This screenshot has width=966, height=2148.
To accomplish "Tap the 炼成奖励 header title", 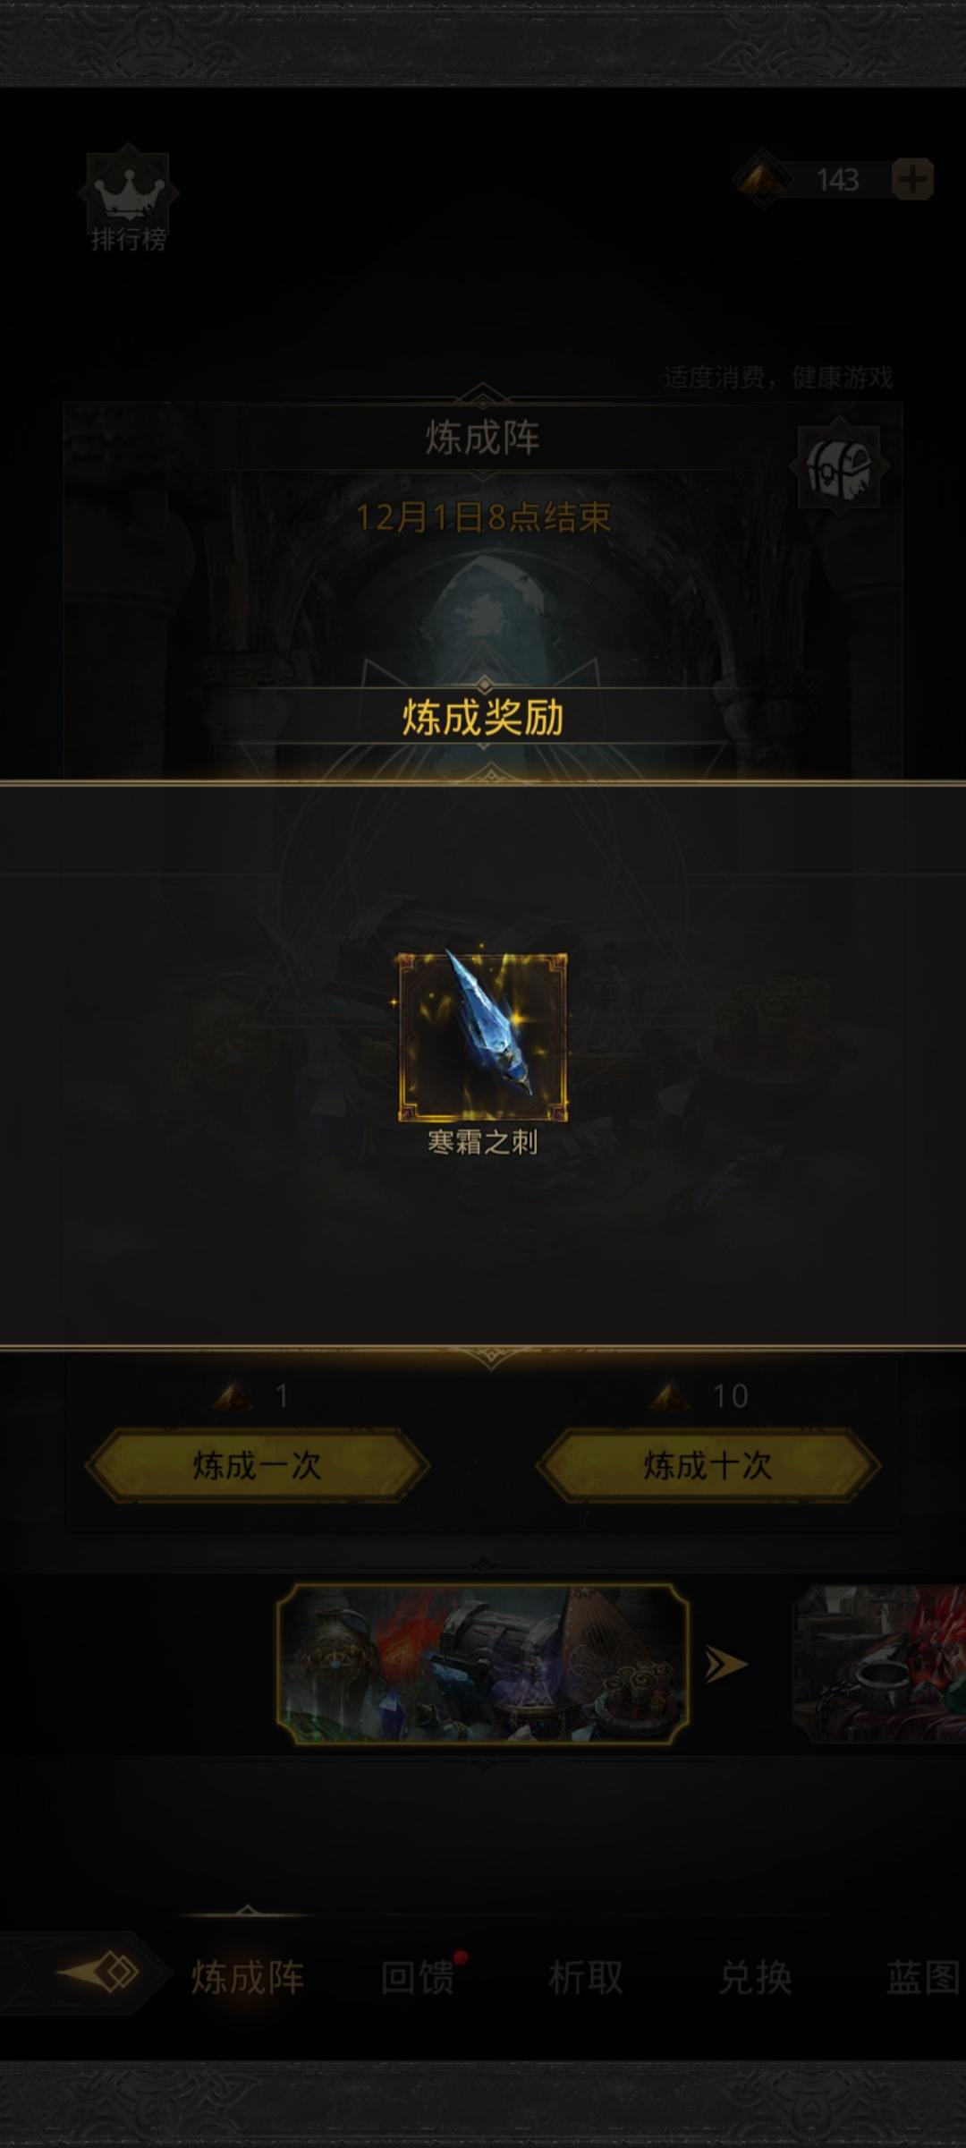I will pos(483,718).
